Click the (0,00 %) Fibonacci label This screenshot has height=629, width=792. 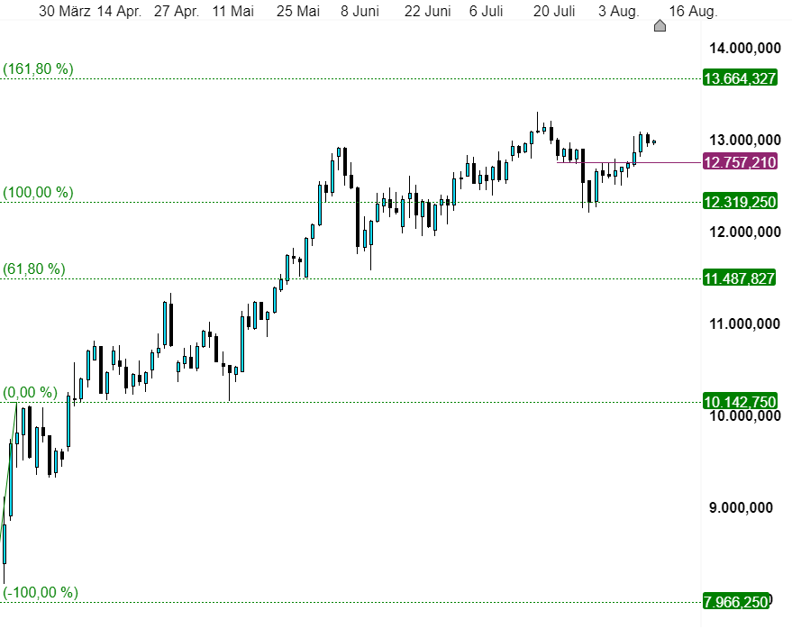pos(30,393)
